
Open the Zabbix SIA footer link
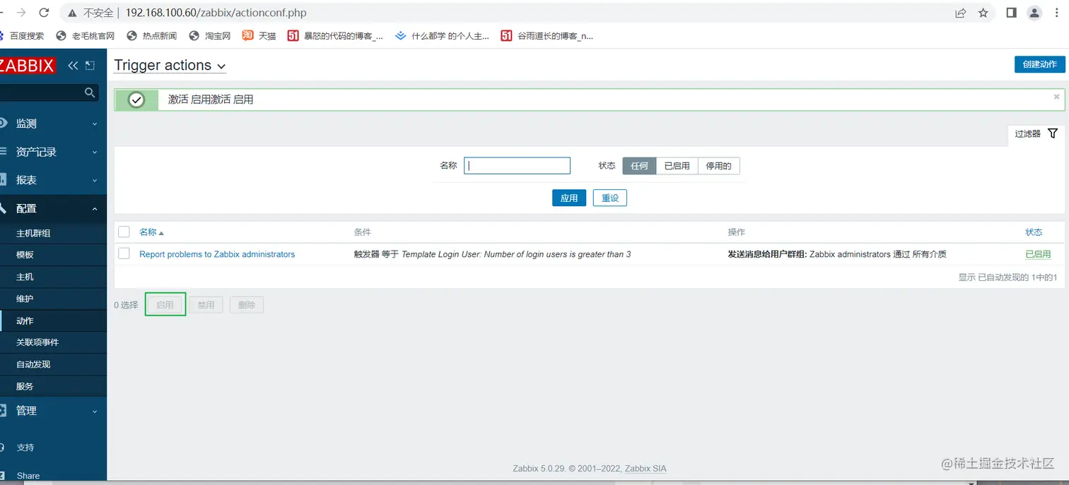tap(646, 469)
